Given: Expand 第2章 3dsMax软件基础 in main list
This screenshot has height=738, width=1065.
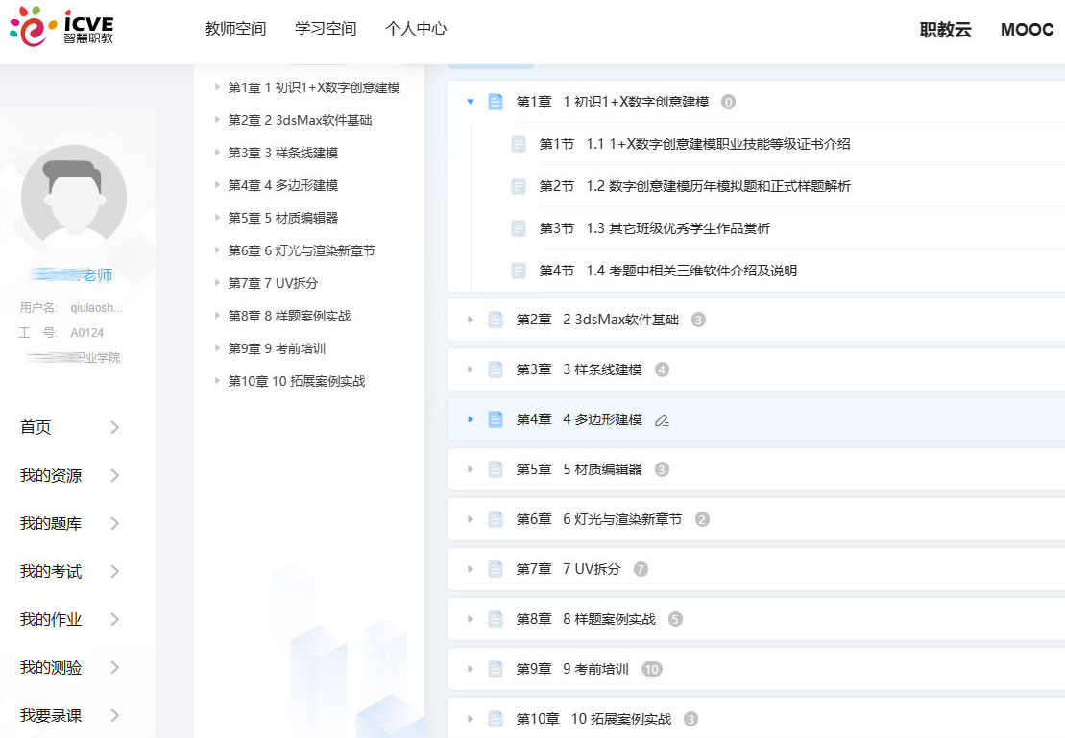Looking at the screenshot, I should coord(470,320).
